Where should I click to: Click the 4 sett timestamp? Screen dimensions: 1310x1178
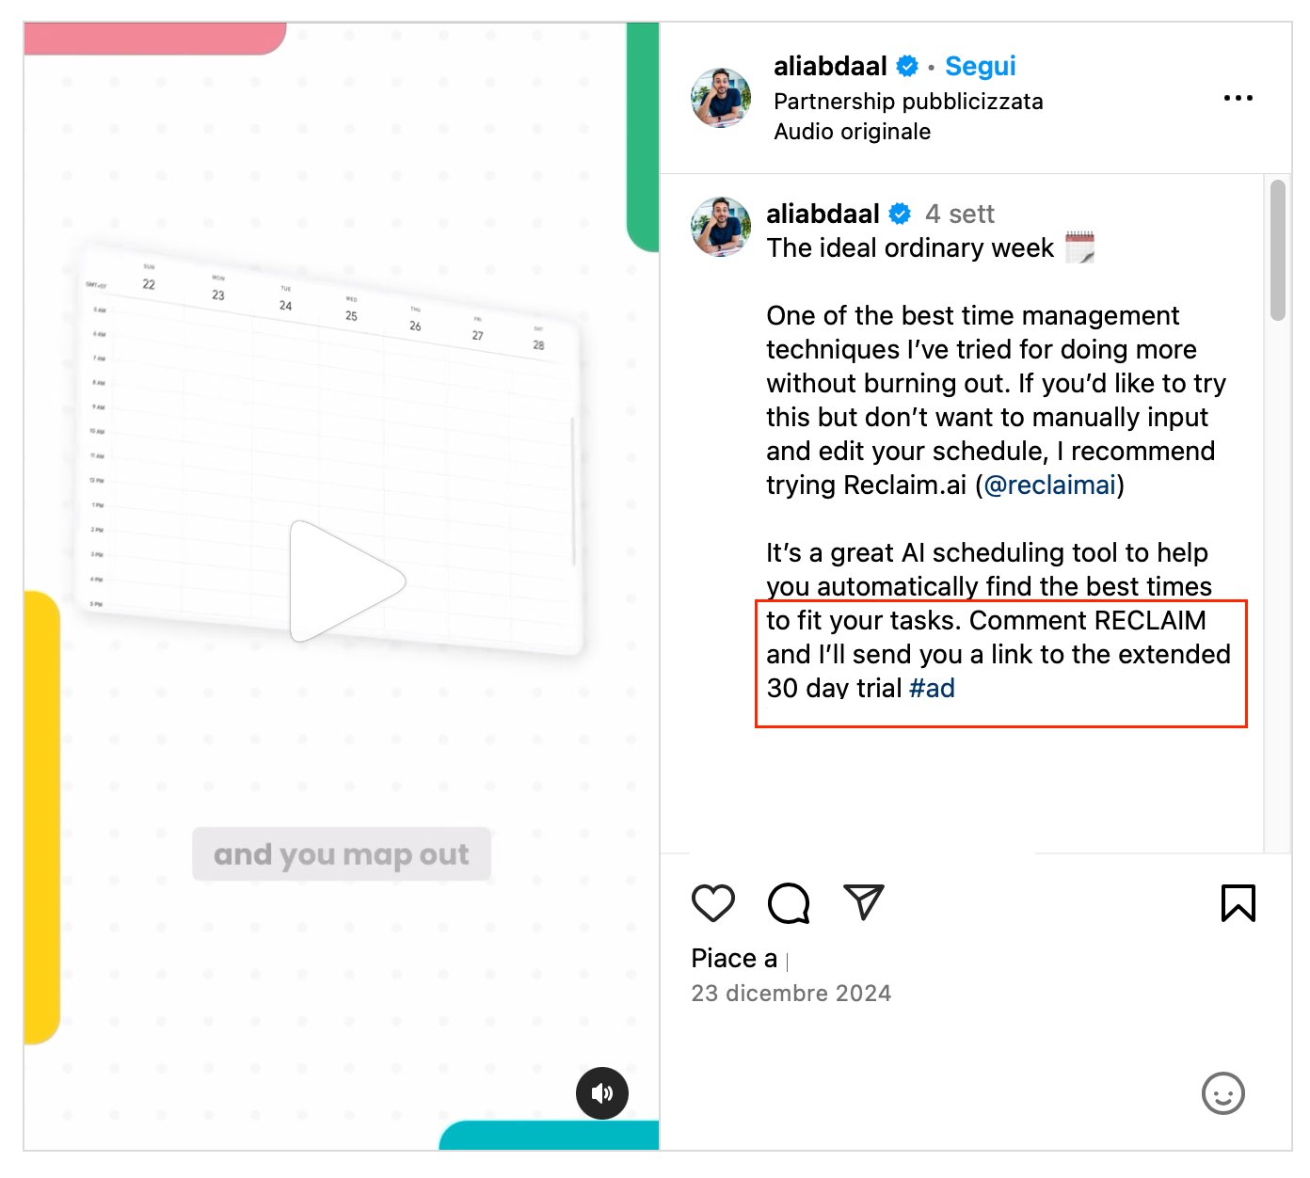click(x=959, y=215)
